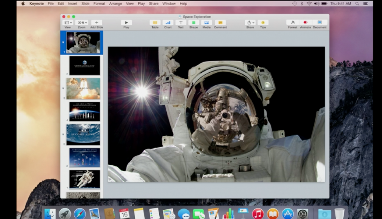
Task: Open the Share button menu
Action: pyautogui.click(x=250, y=23)
